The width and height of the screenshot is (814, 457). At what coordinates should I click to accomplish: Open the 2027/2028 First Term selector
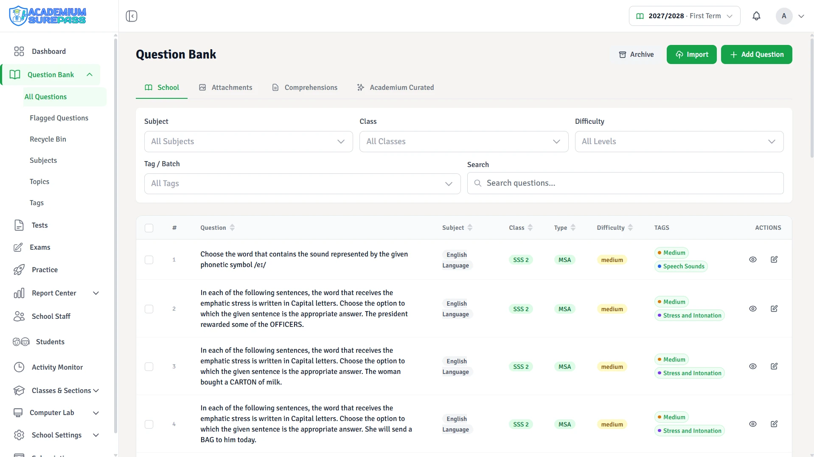685,16
